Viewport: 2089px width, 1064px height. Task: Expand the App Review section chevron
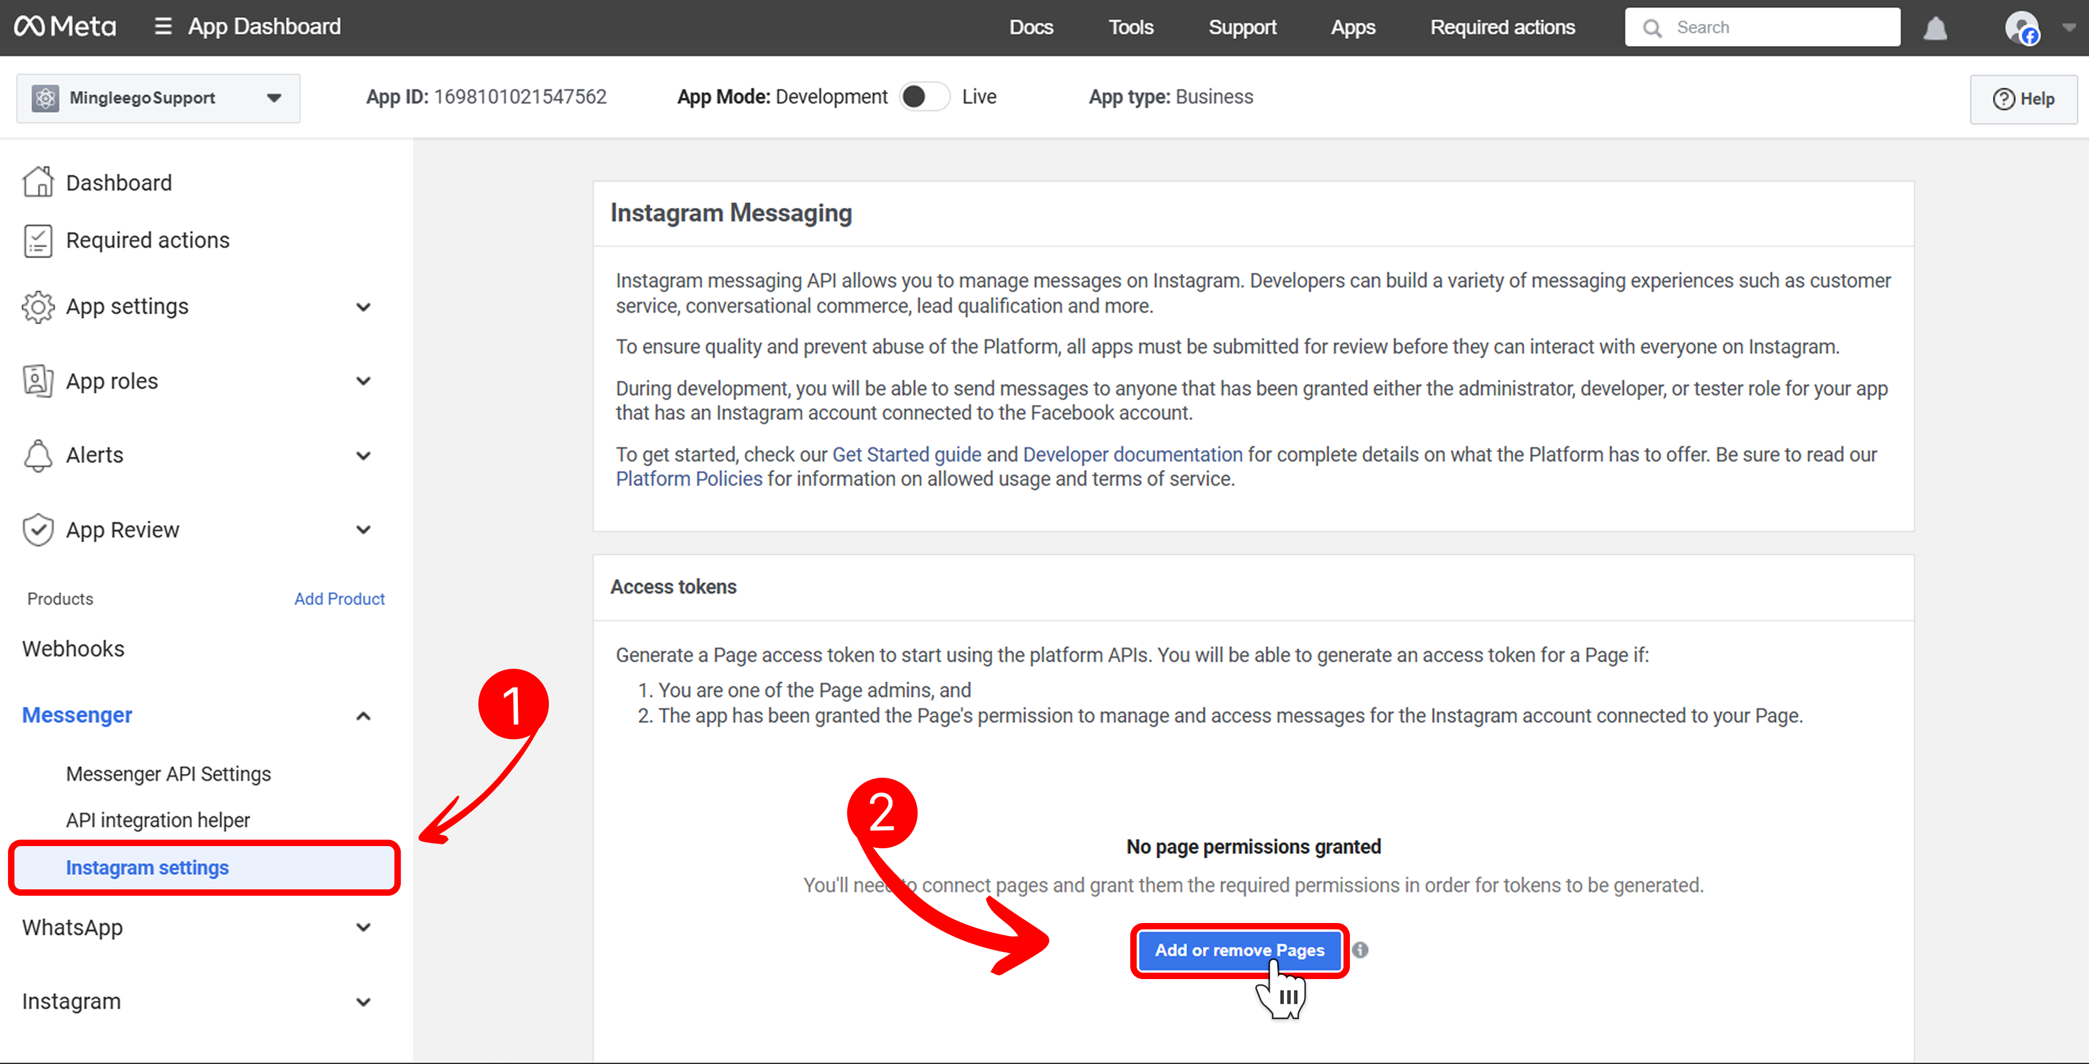(363, 530)
